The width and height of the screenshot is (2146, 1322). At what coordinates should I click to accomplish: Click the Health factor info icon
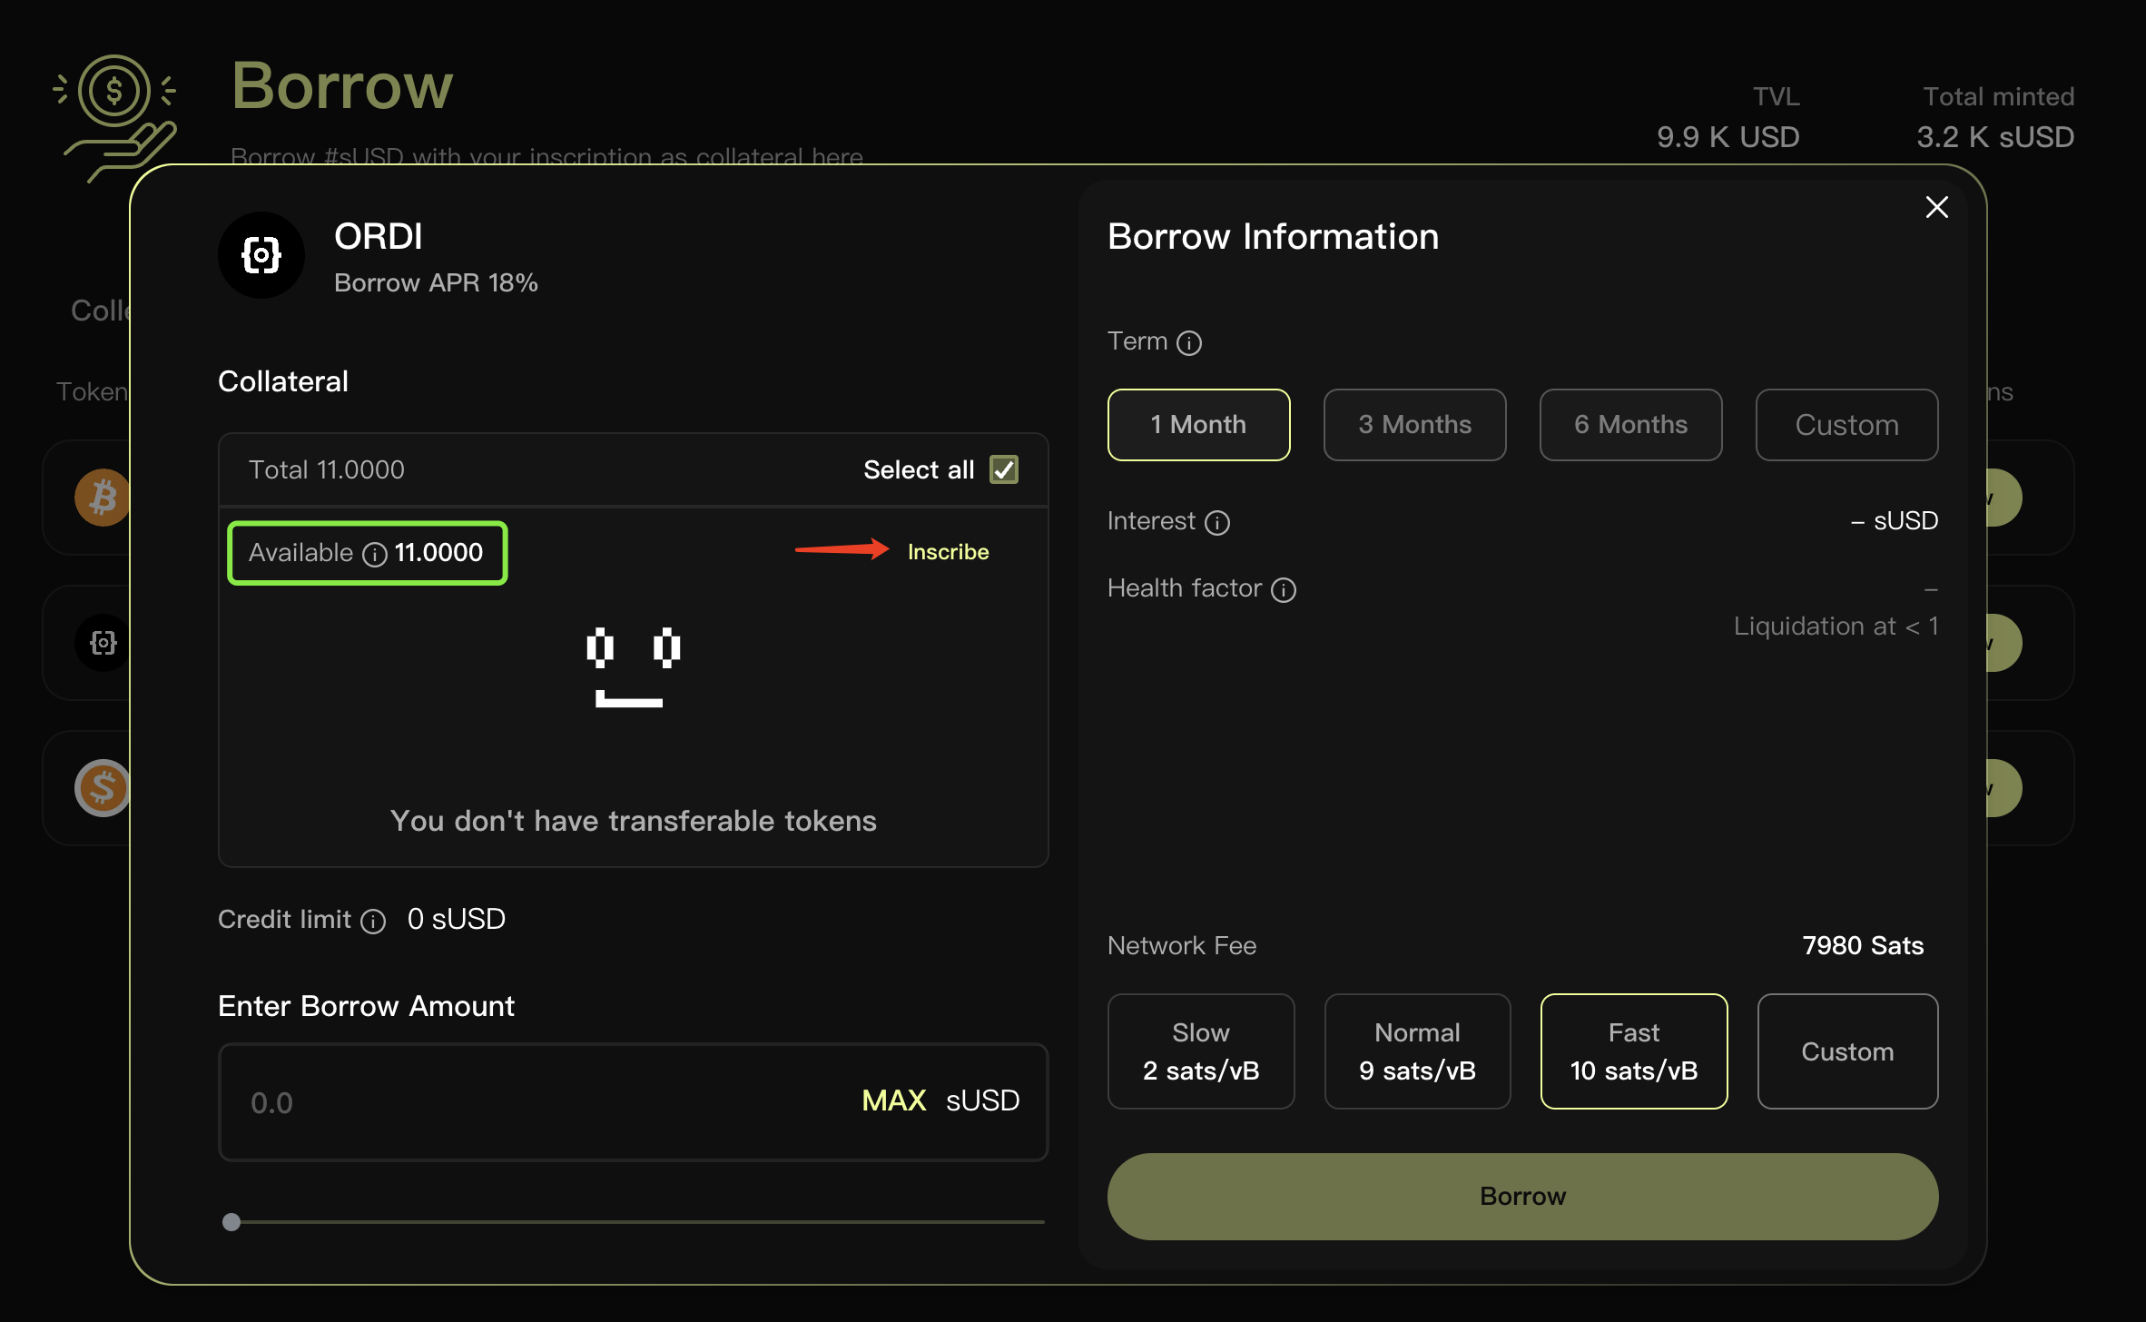click(1284, 590)
